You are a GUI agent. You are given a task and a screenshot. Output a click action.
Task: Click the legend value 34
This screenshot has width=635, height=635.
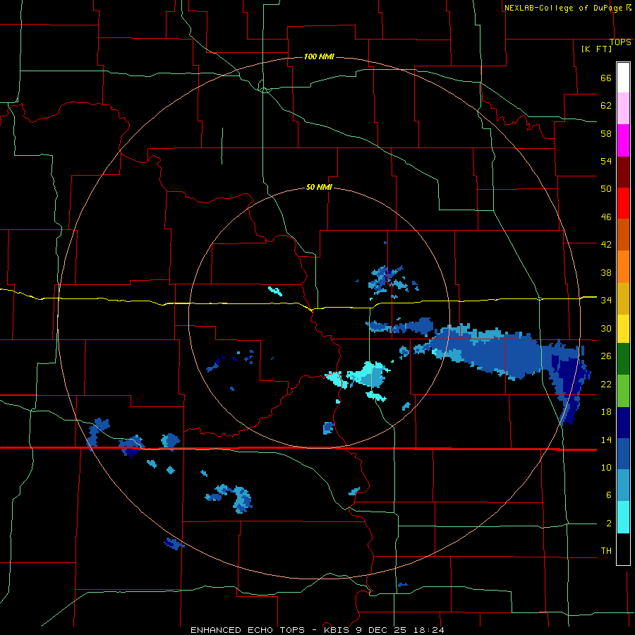tap(606, 301)
